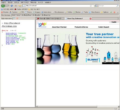Click the scroll right arrow of page scrollbar
This screenshot has height=110, width=120.
click(119, 106)
